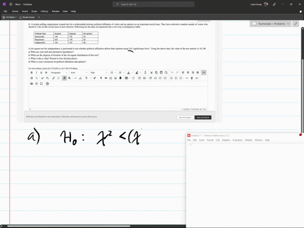304x228 pixels.
Task: Click the pen icon in OneNote title bar
Action: click(x=274, y=4)
